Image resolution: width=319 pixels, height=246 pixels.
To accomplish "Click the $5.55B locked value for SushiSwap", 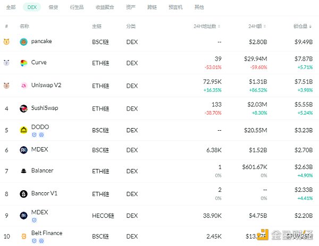I will 304,105.
